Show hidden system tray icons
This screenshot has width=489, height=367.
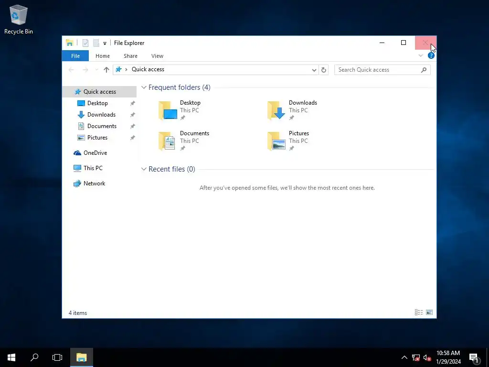pos(404,357)
